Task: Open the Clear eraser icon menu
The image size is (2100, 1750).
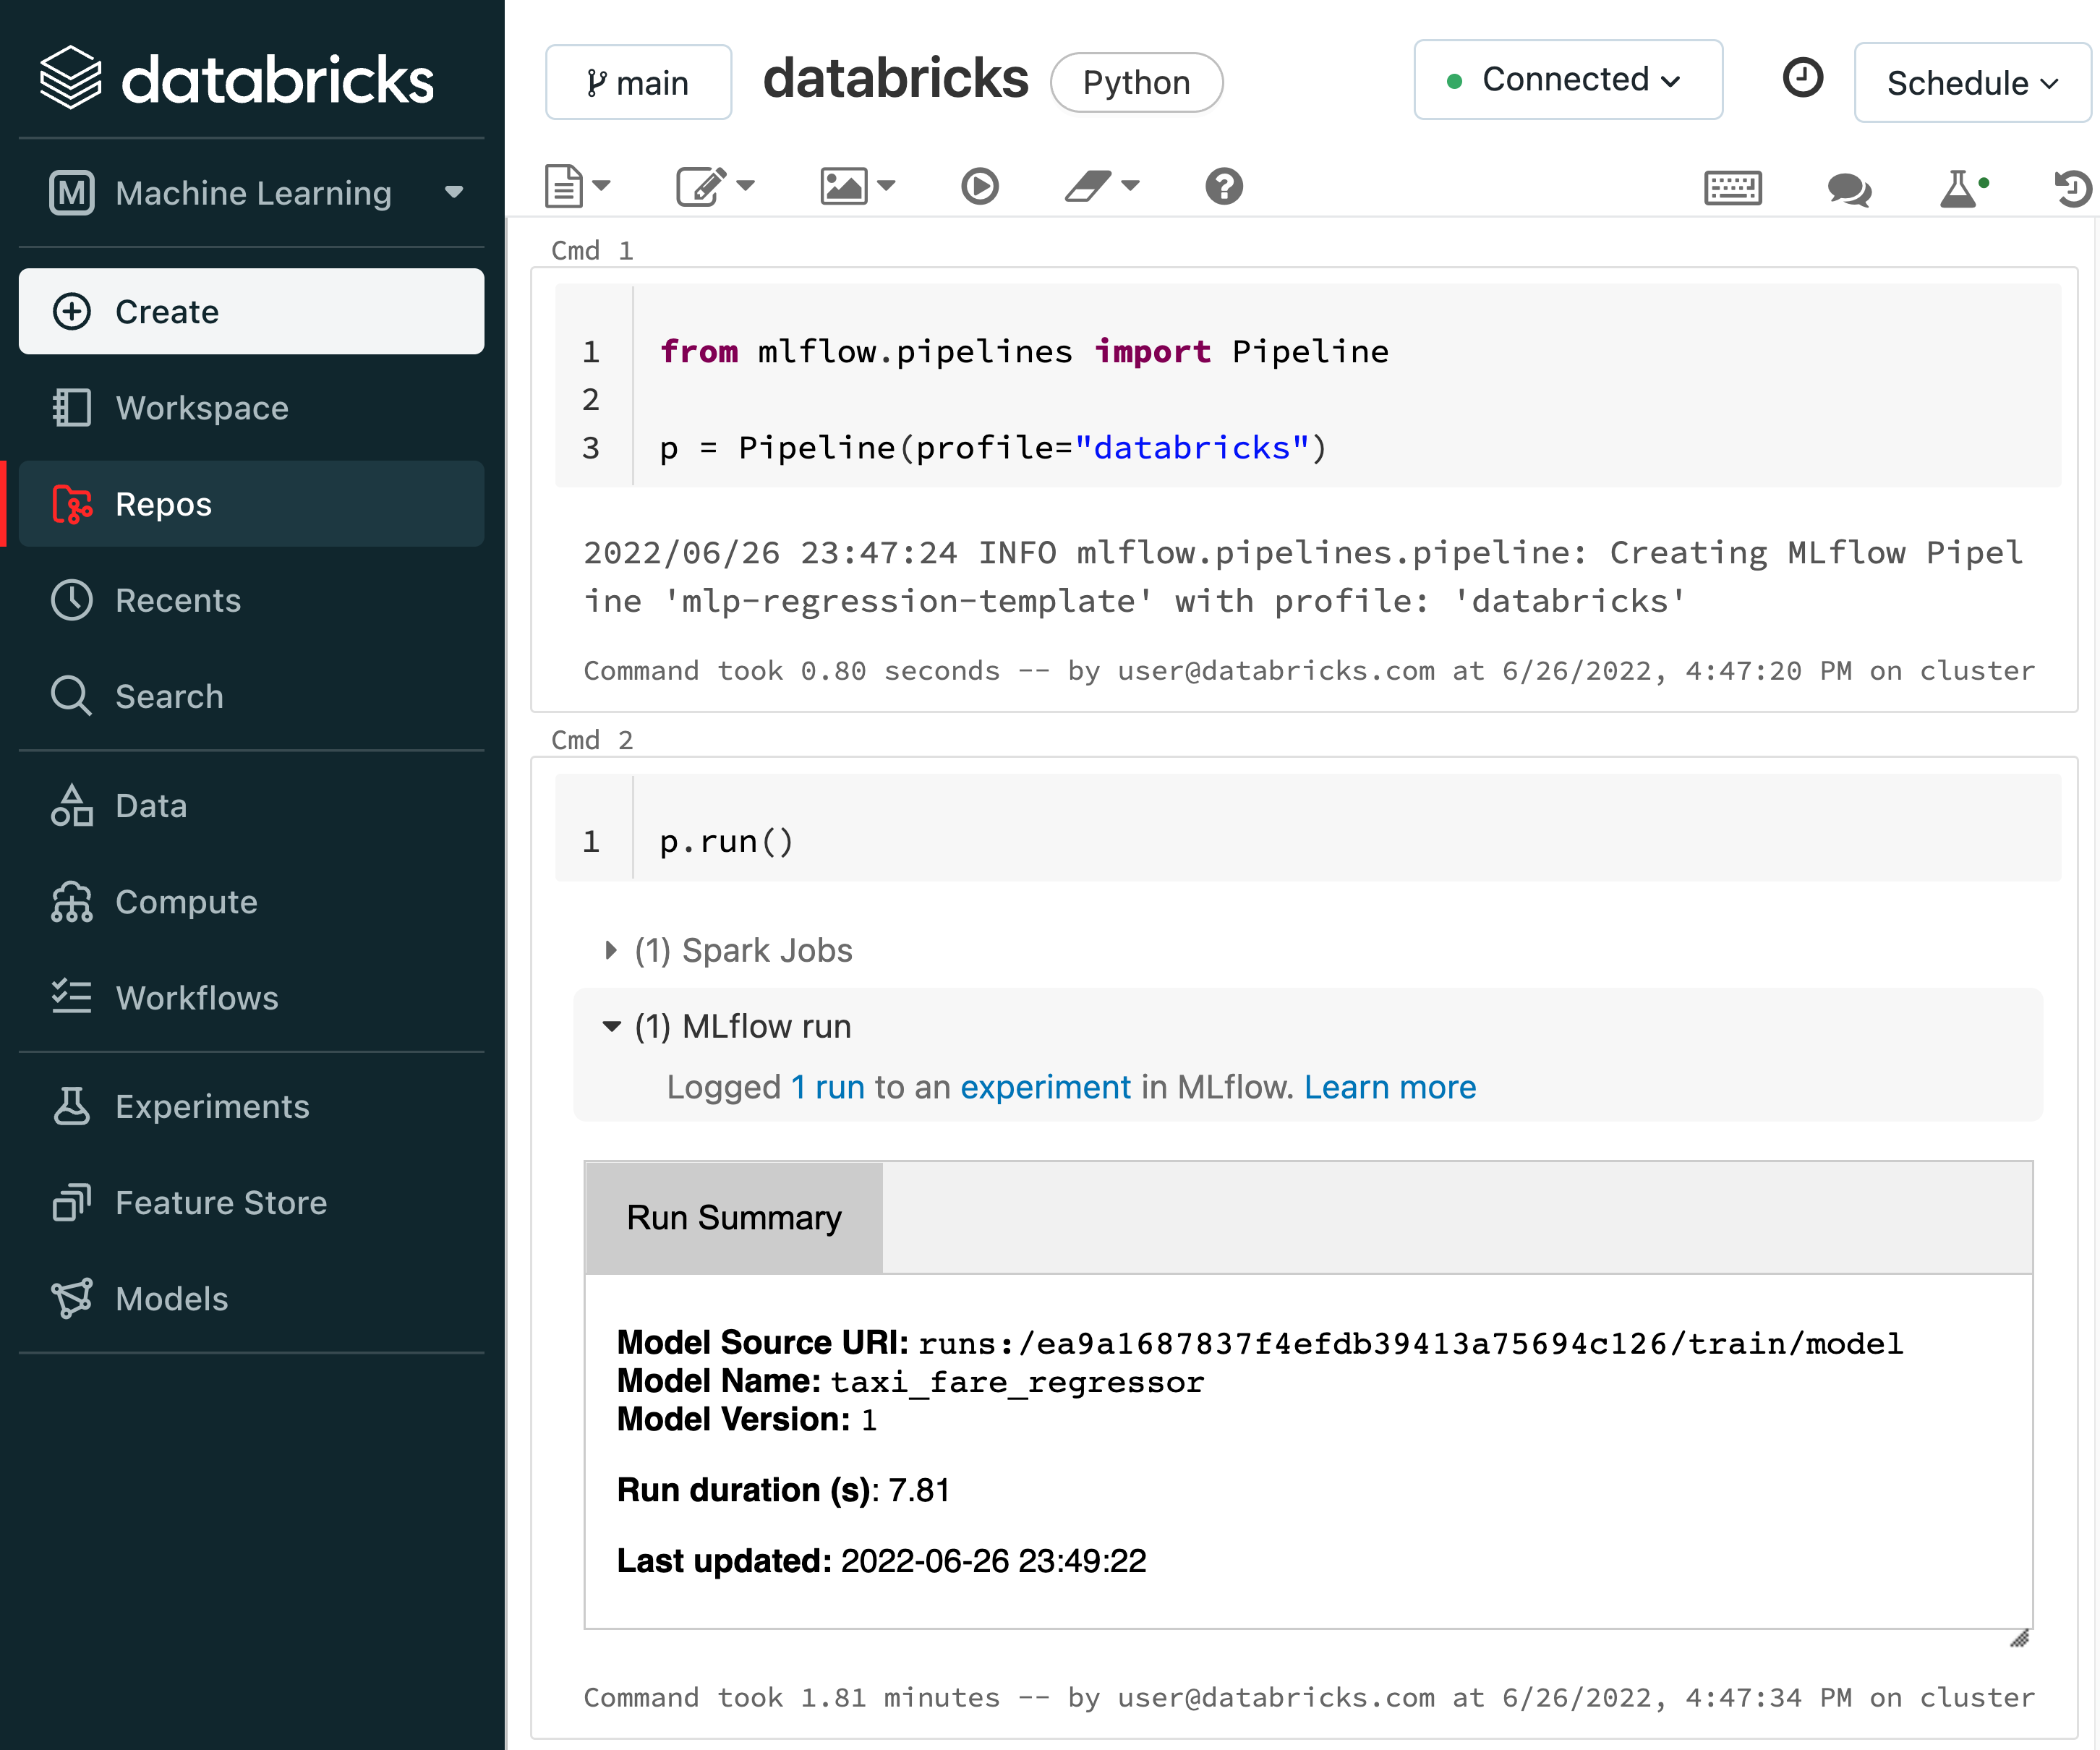Action: (1101, 187)
